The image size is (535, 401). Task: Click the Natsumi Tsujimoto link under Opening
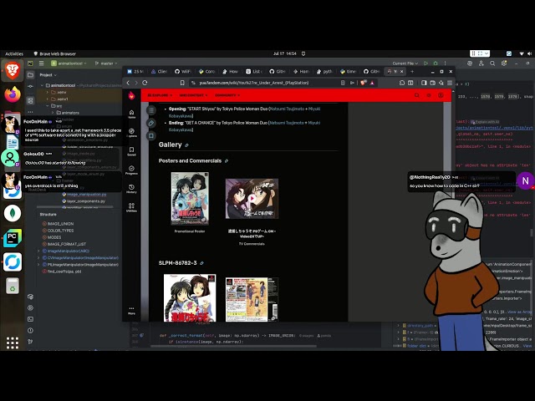point(287,109)
